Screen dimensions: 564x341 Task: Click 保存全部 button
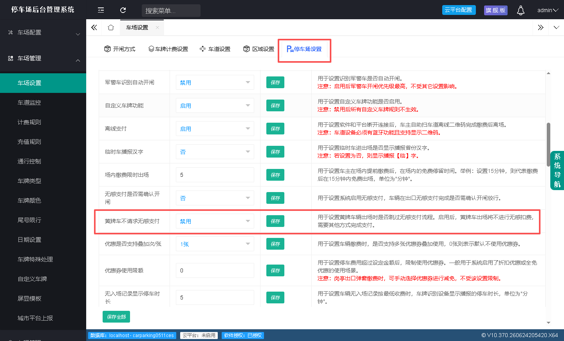116,317
